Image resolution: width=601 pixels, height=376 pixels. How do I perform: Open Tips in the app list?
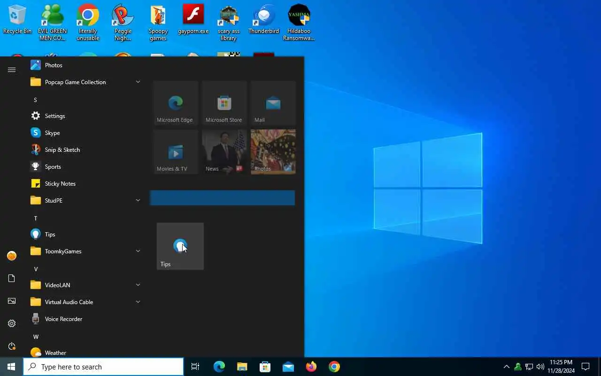click(85, 234)
